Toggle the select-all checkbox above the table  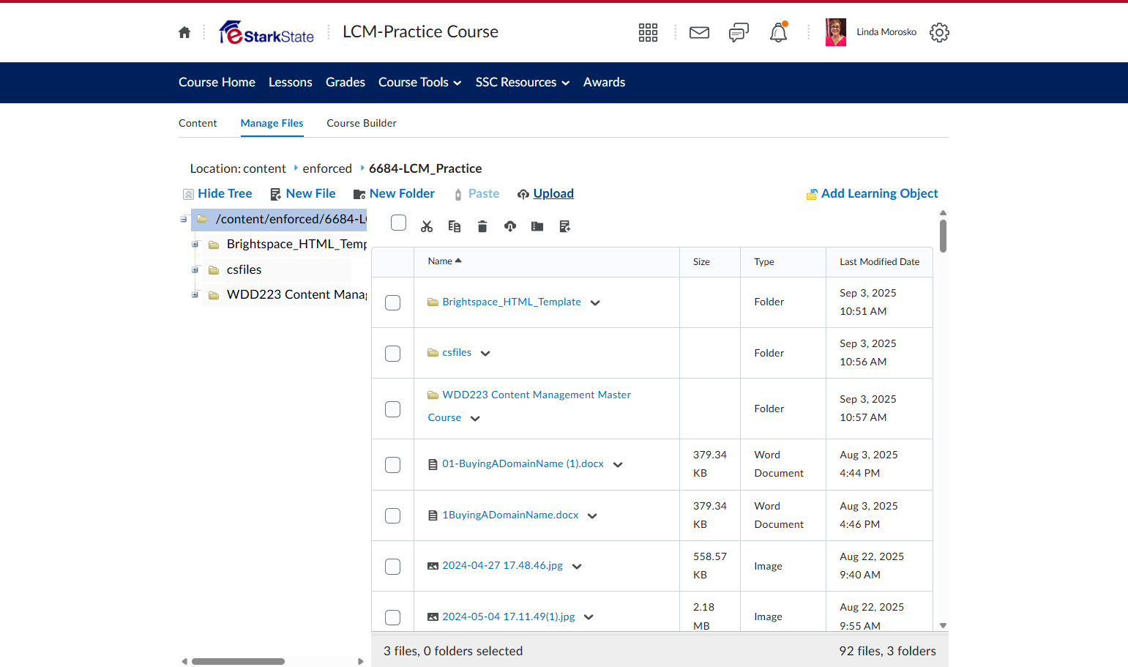398,223
